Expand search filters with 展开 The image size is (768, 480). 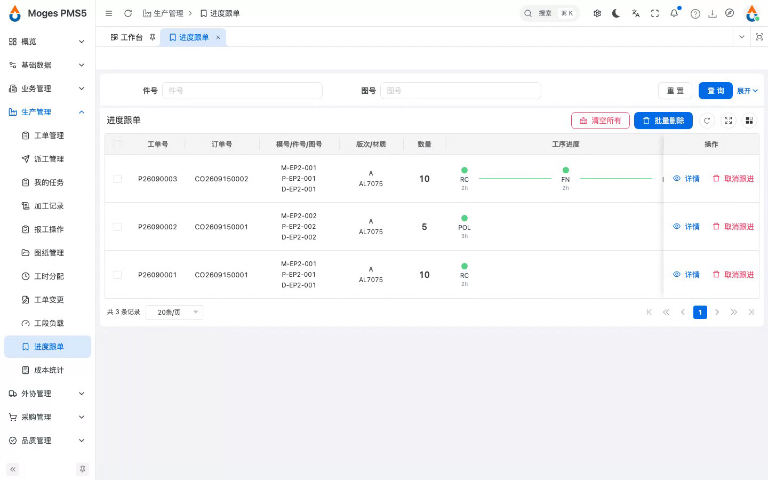(x=747, y=91)
